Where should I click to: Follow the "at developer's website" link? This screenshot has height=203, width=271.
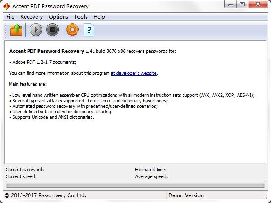[x=134, y=73]
